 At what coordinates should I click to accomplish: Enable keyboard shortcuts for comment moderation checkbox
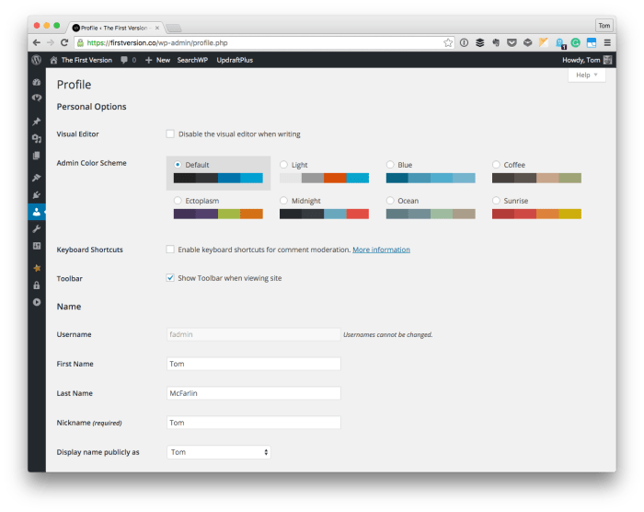pos(170,250)
